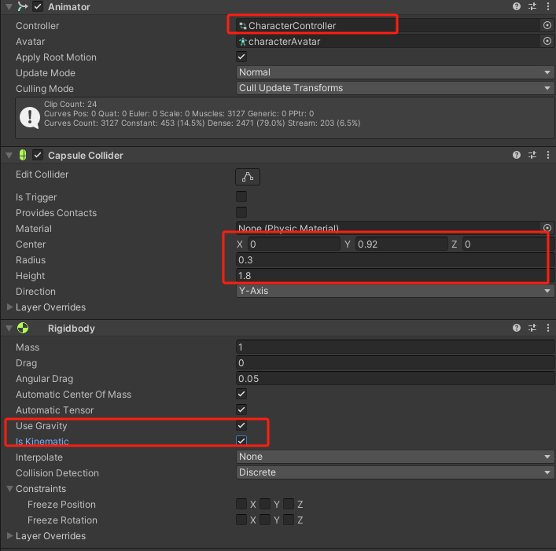
Task: Click the Center Y value field
Action: pos(401,244)
